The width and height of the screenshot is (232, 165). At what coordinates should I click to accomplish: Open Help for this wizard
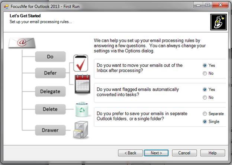point(213,153)
